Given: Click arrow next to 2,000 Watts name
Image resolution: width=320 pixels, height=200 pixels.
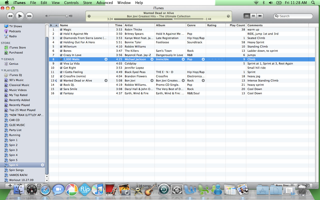Looking at the screenshot, I should 106,59.
